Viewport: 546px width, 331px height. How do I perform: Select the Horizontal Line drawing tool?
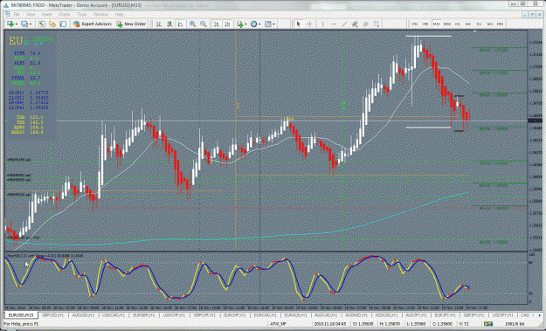(x=334, y=24)
